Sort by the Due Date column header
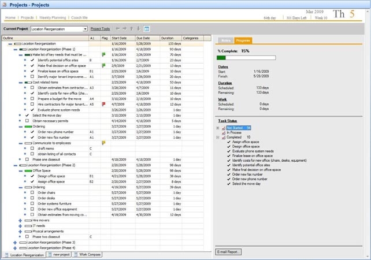Viewport: 371px width, 260px height. (147, 38)
